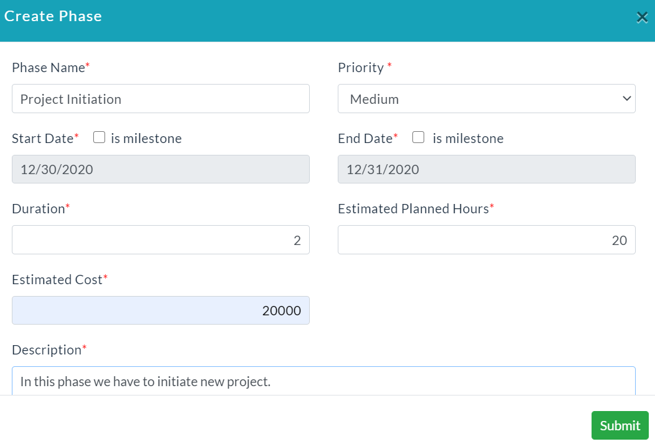Expand Priority list using its chevron arrow

pos(626,99)
